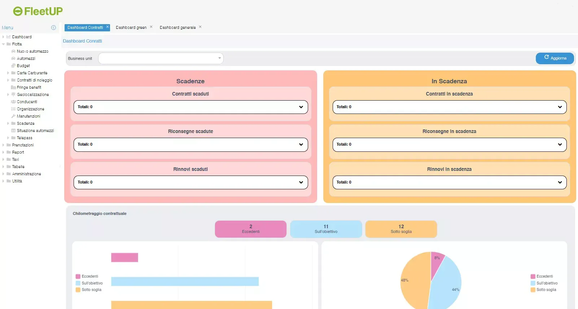This screenshot has height=309, width=578.
Task: Close the Dashboard generale tab
Action: click(x=200, y=27)
